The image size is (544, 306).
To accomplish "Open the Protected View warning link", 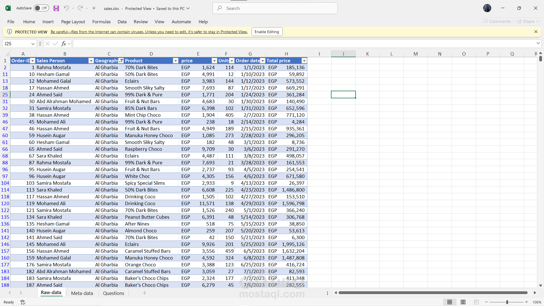I will [148, 32].
